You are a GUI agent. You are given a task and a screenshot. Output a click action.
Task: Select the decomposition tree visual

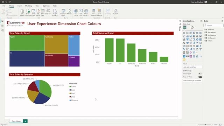191,49
